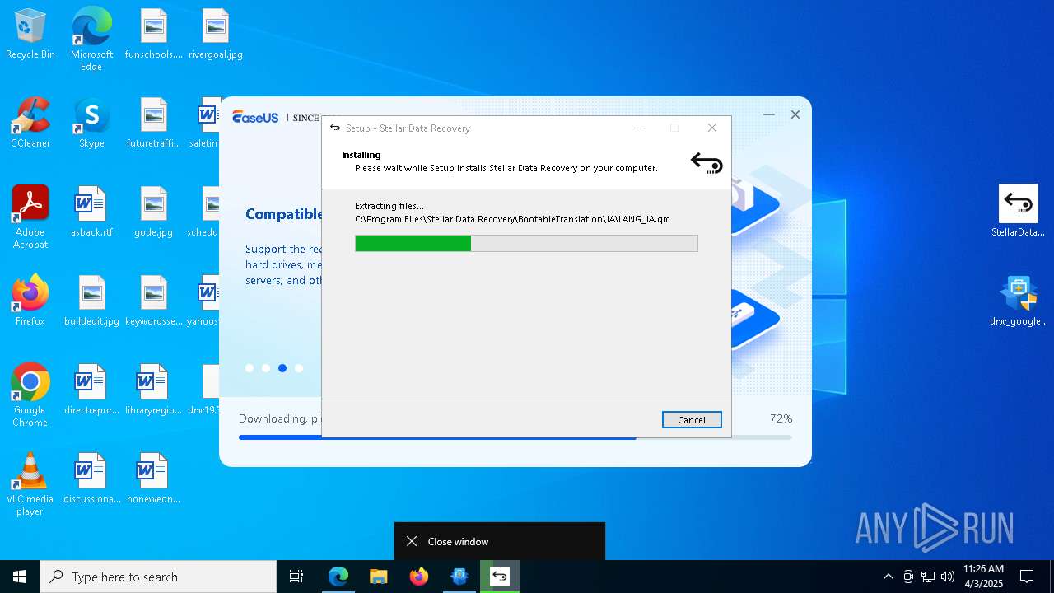Click the installation progress bar in Setup
Viewport: 1054px width, 593px height.
526,243
